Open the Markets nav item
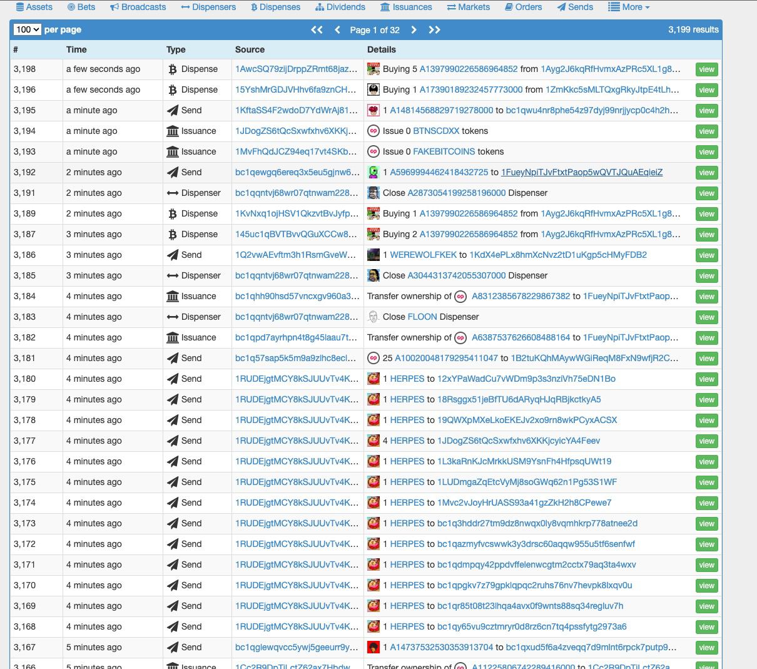The image size is (757, 669). tap(469, 7)
